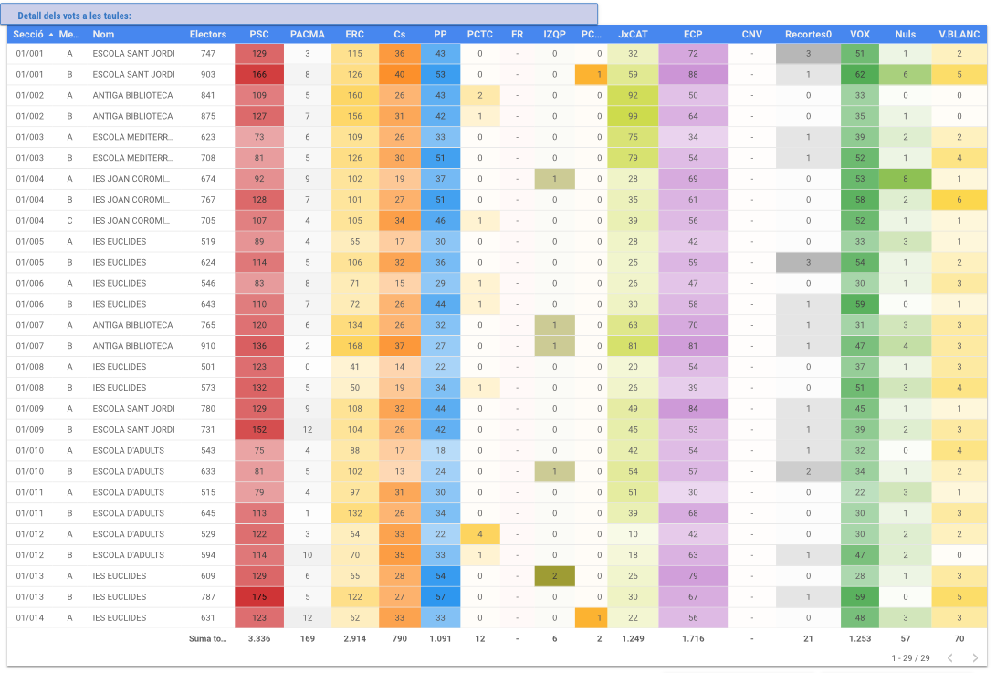Click the CNV column header
Screen dimensions: 996x673
[752, 35]
